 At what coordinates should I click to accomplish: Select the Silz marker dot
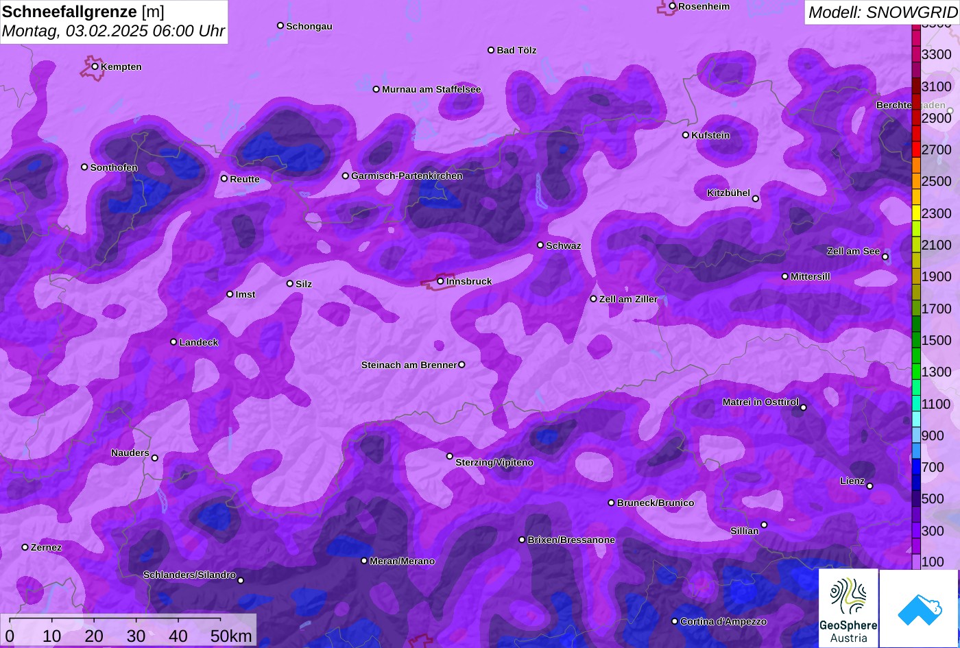(x=290, y=284)
